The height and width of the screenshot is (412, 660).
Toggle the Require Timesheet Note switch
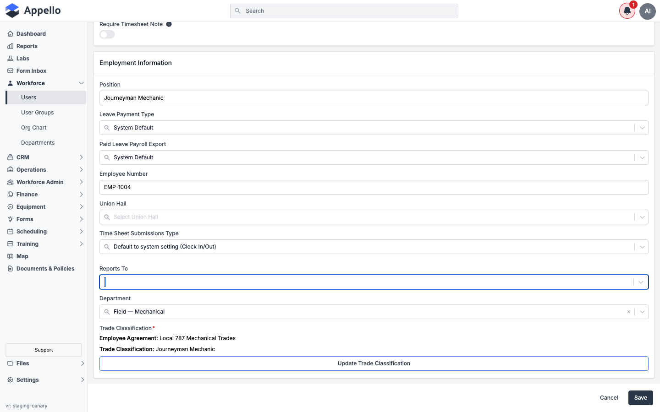point(107,34)
